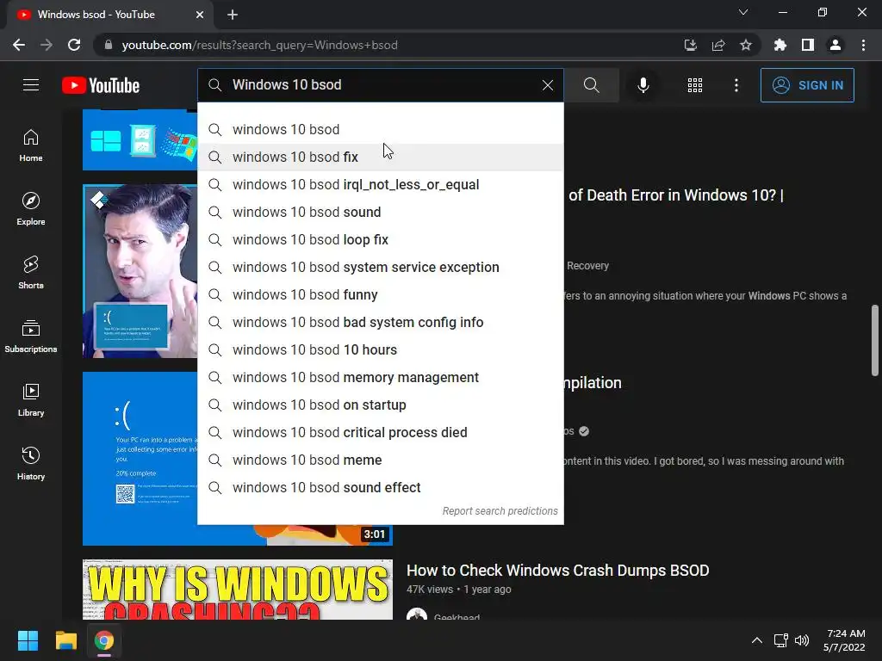The height and width of the screenshot is (661, 882).
Task: Pick suggestion 'windows 10 bsod sound'
Action: coord(380,212)
